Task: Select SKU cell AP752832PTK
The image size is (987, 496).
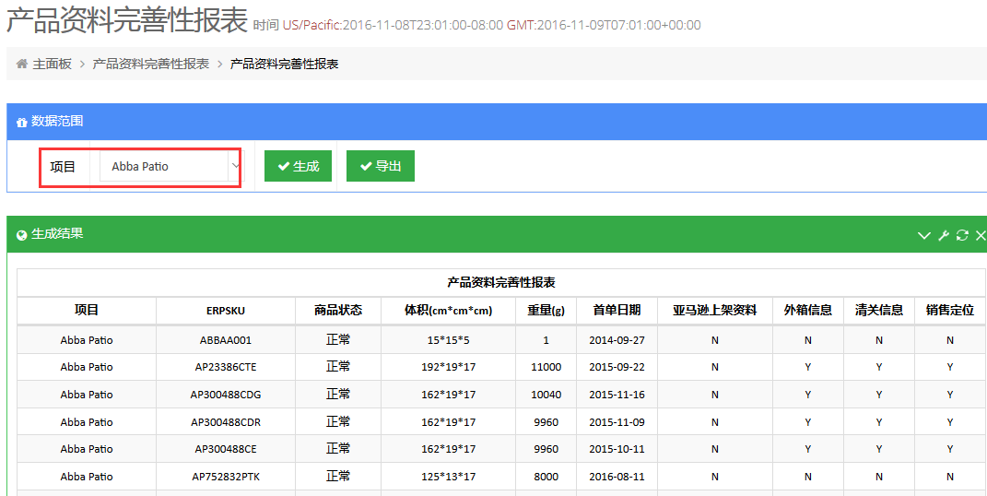Action: pyautogui.click(x=226, y=478)
